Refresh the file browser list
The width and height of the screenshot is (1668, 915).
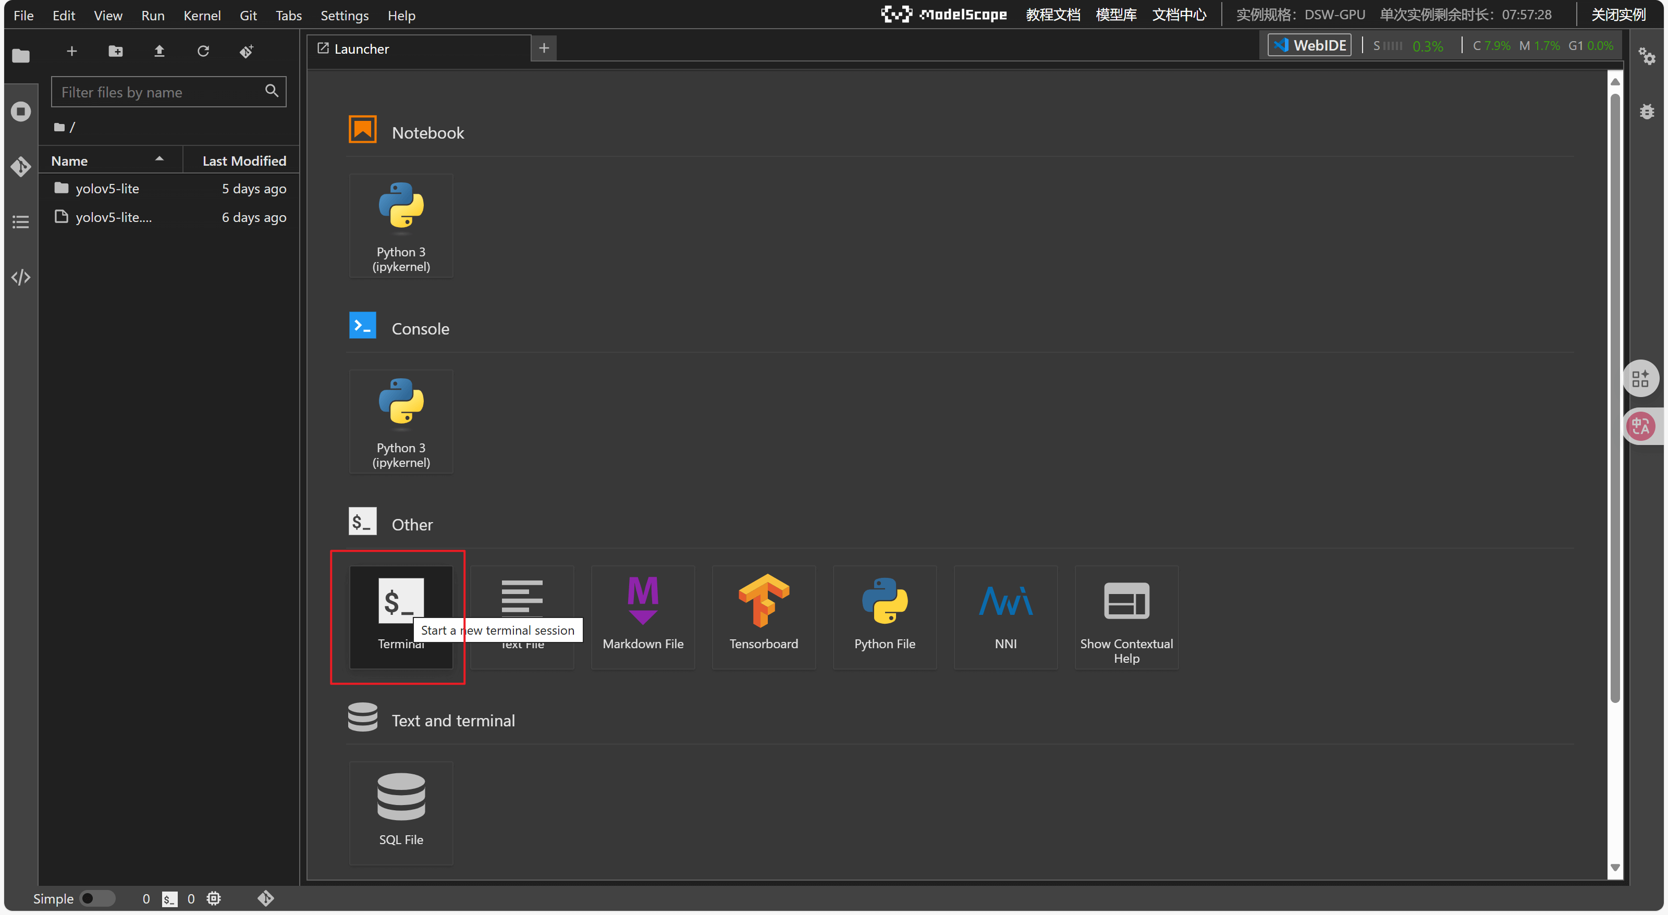click(203, 51)
